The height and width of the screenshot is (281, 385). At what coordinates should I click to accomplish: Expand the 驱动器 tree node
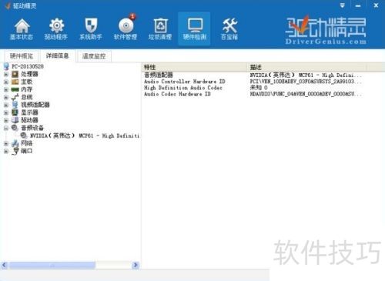point(6,120)
